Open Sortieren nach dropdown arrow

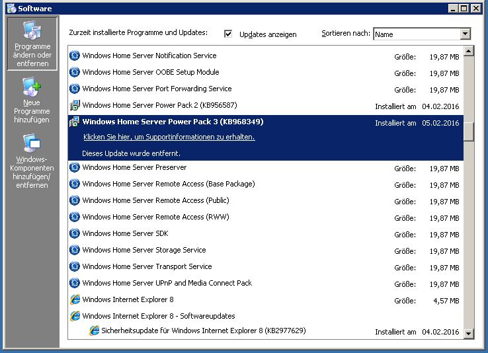[x=465, y=34]
